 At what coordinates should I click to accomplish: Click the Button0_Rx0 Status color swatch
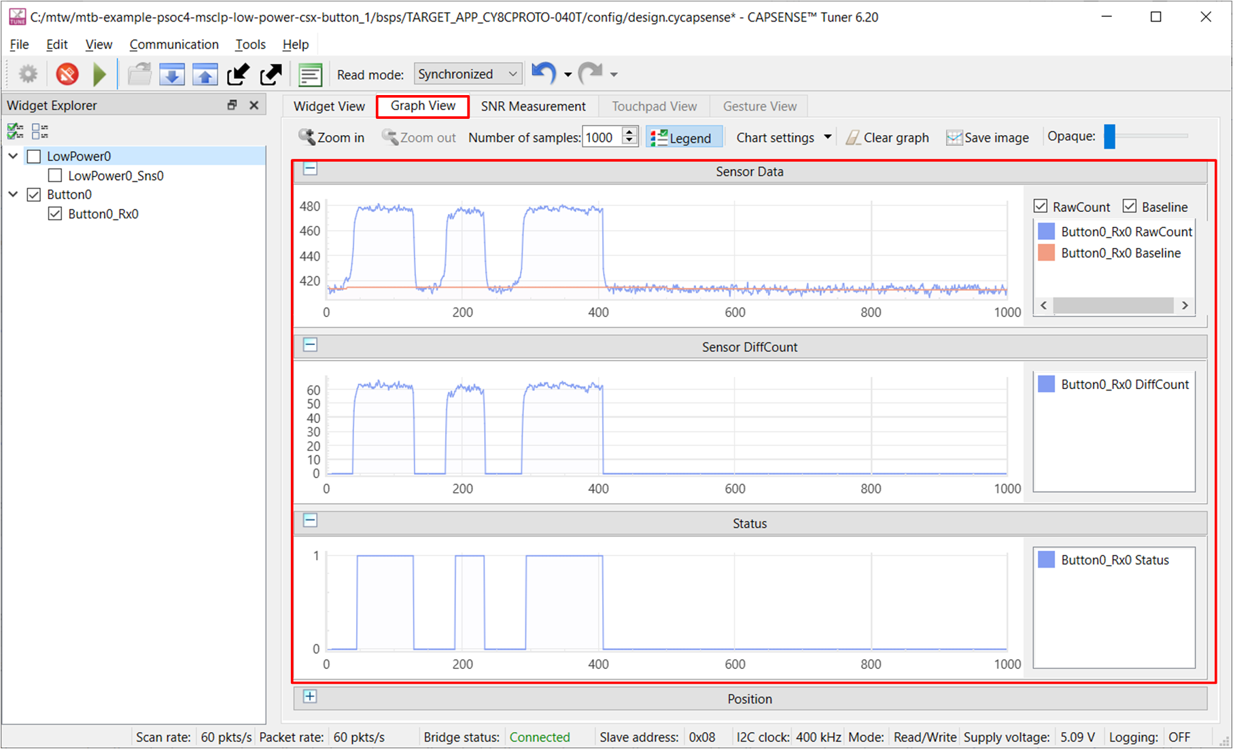click(1047, 560)
